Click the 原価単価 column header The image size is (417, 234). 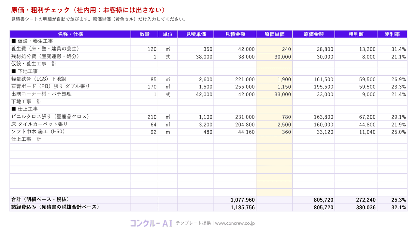click(274, 34)
